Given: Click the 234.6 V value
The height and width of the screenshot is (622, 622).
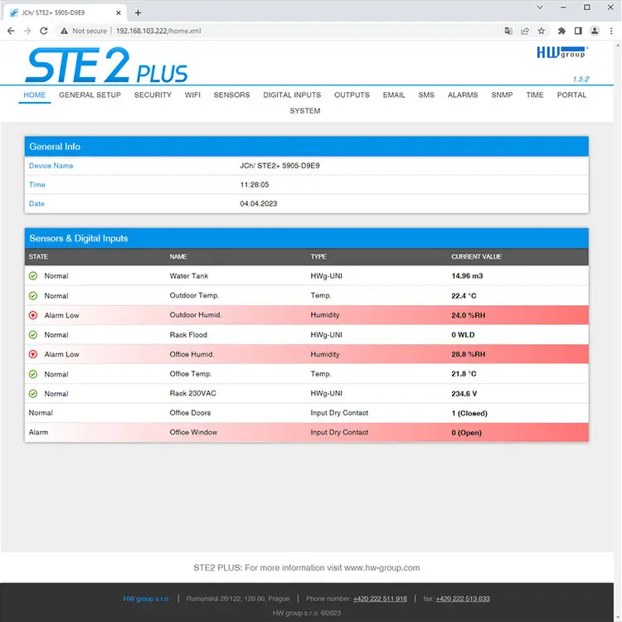Looking at the screenshot, I should 464,393.
